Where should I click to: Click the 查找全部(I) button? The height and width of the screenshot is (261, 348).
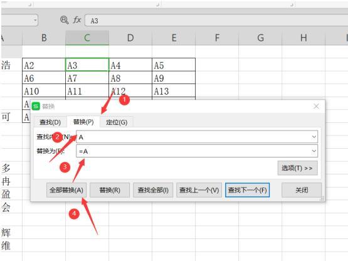(x=153, y=190)
